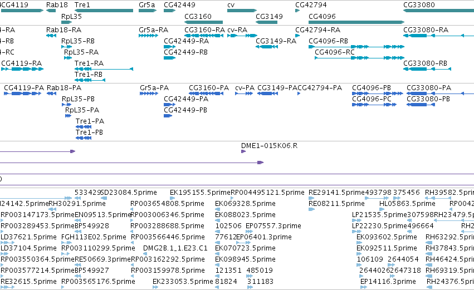
Task: Select the EP14116.3prime EST label
Action: [388, 282]
